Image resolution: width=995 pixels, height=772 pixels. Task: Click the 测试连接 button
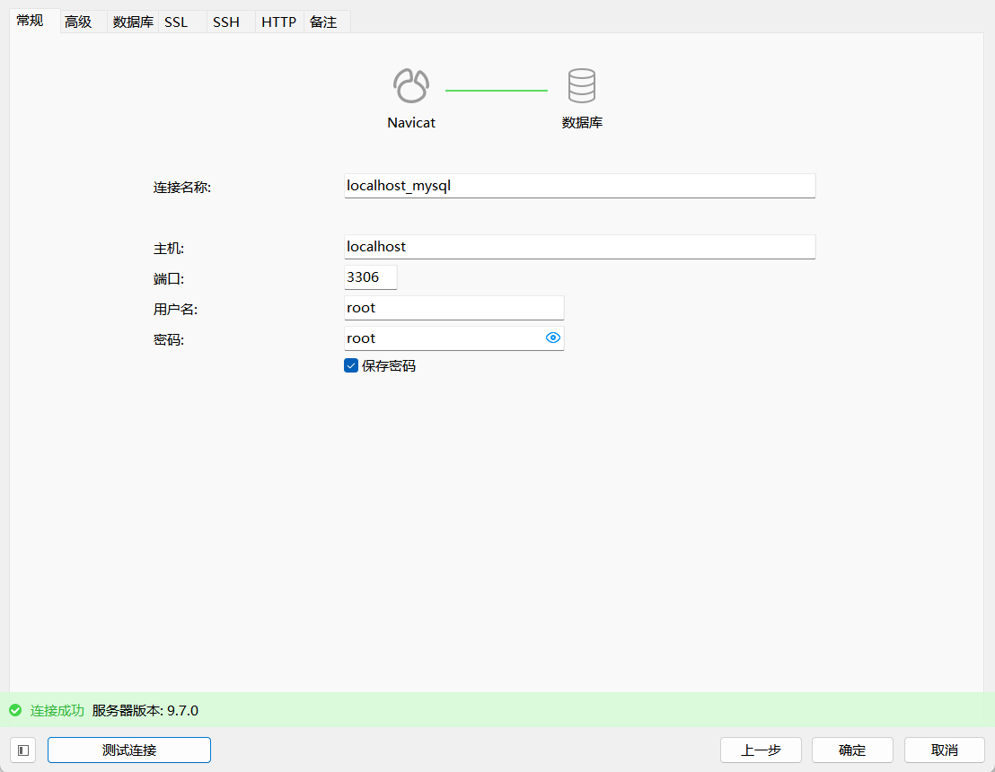coord(129,750)
